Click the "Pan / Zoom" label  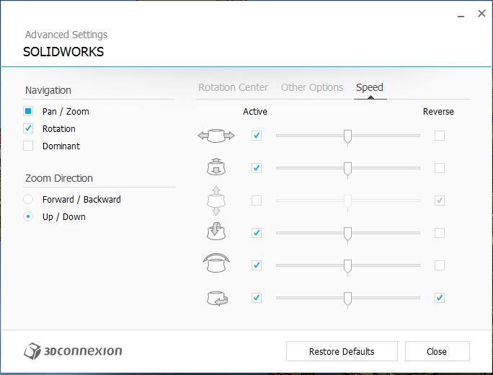click(66, 112)
